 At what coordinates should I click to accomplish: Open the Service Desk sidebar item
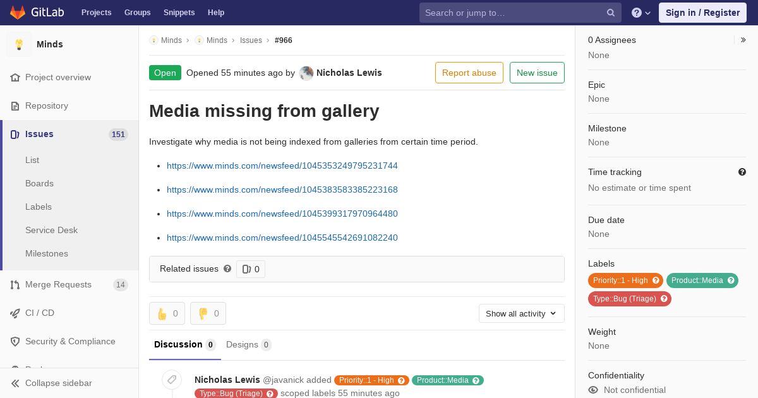[51, 230]
